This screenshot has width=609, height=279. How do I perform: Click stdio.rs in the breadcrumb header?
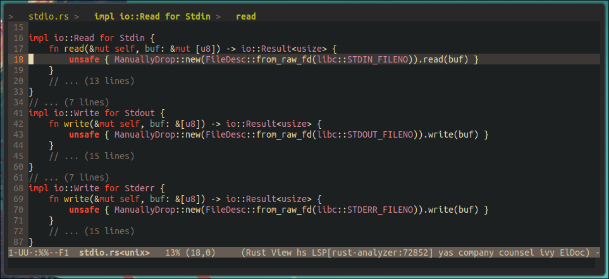tap(49, 16)
